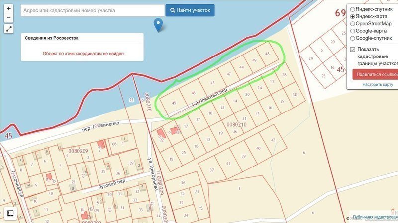Click parcel 48 inside green outline
This screenshot has width=398, height=223.
pos(268,54)
